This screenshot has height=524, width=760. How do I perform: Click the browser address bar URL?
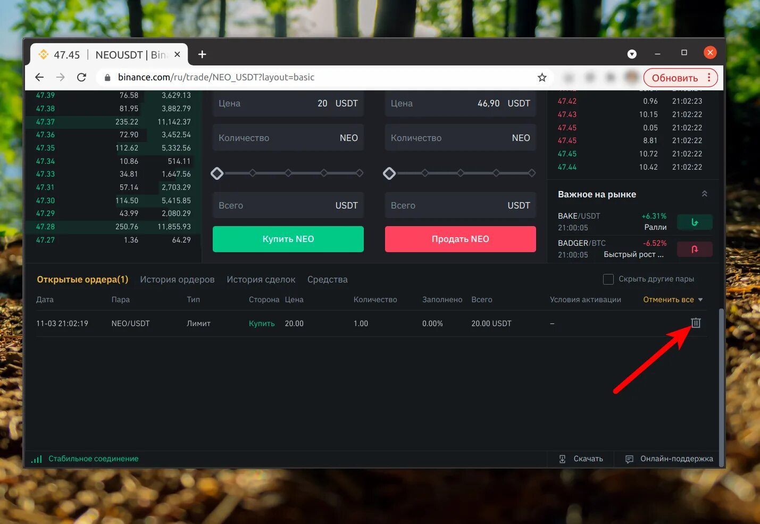[216, 78]
